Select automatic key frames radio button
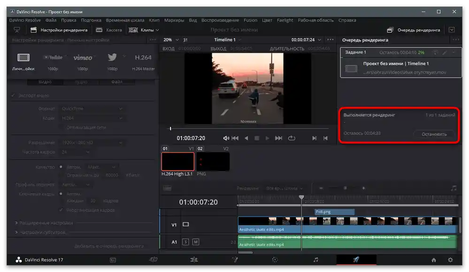469x272 pixels. [61, 194]
